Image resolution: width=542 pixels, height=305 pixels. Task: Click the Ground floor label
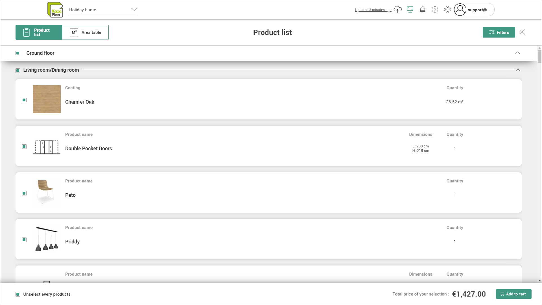click(40, 53)
